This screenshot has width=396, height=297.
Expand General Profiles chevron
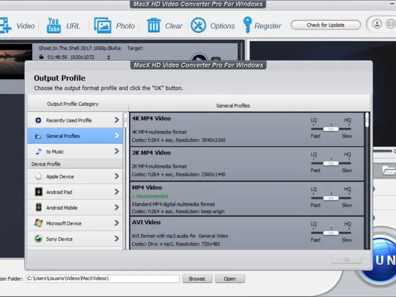coord(116,136)
